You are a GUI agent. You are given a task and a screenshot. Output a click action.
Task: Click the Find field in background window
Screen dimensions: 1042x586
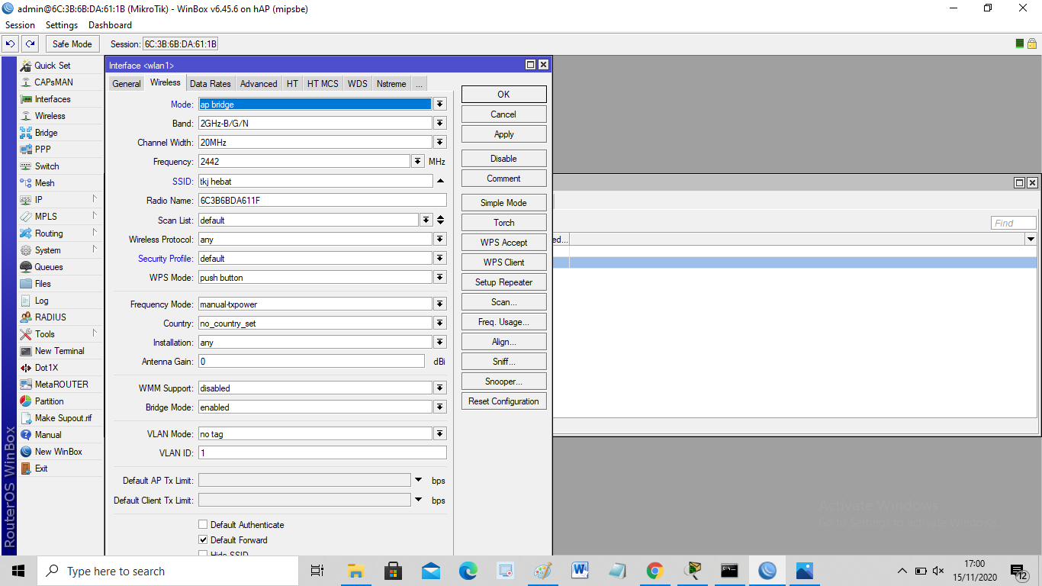[1014, 223]
